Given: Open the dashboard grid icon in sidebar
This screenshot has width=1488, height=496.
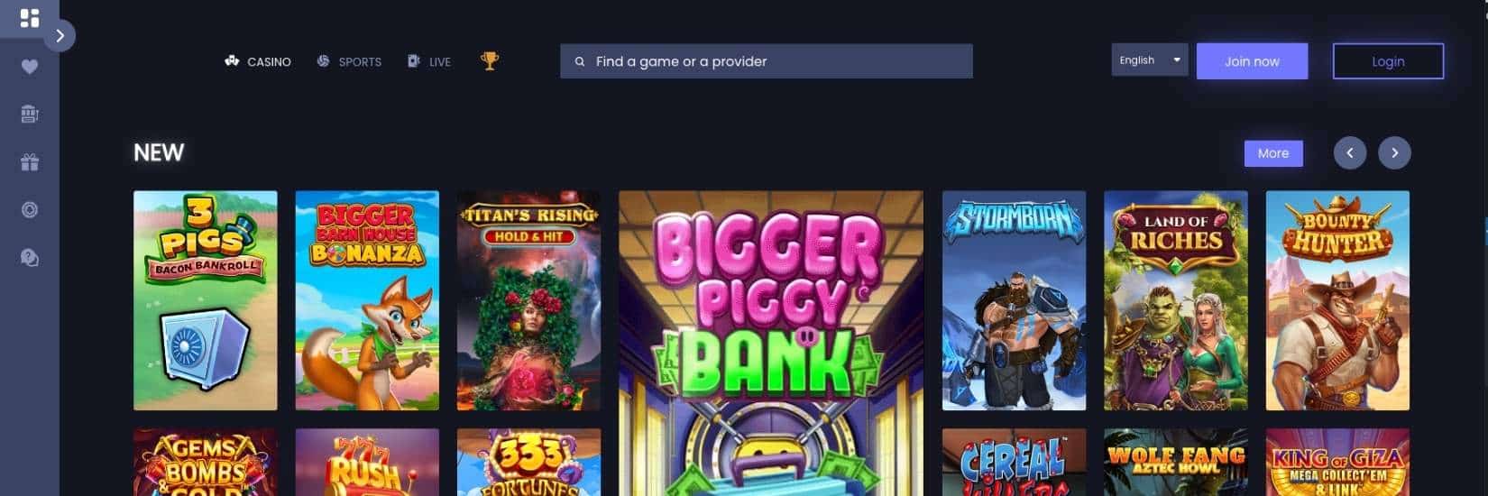Looking at the screenshot, I should 30,18.
